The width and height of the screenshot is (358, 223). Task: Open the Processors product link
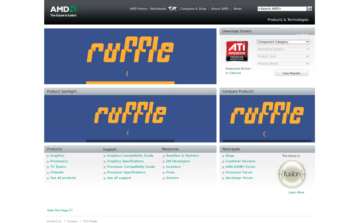59,161
